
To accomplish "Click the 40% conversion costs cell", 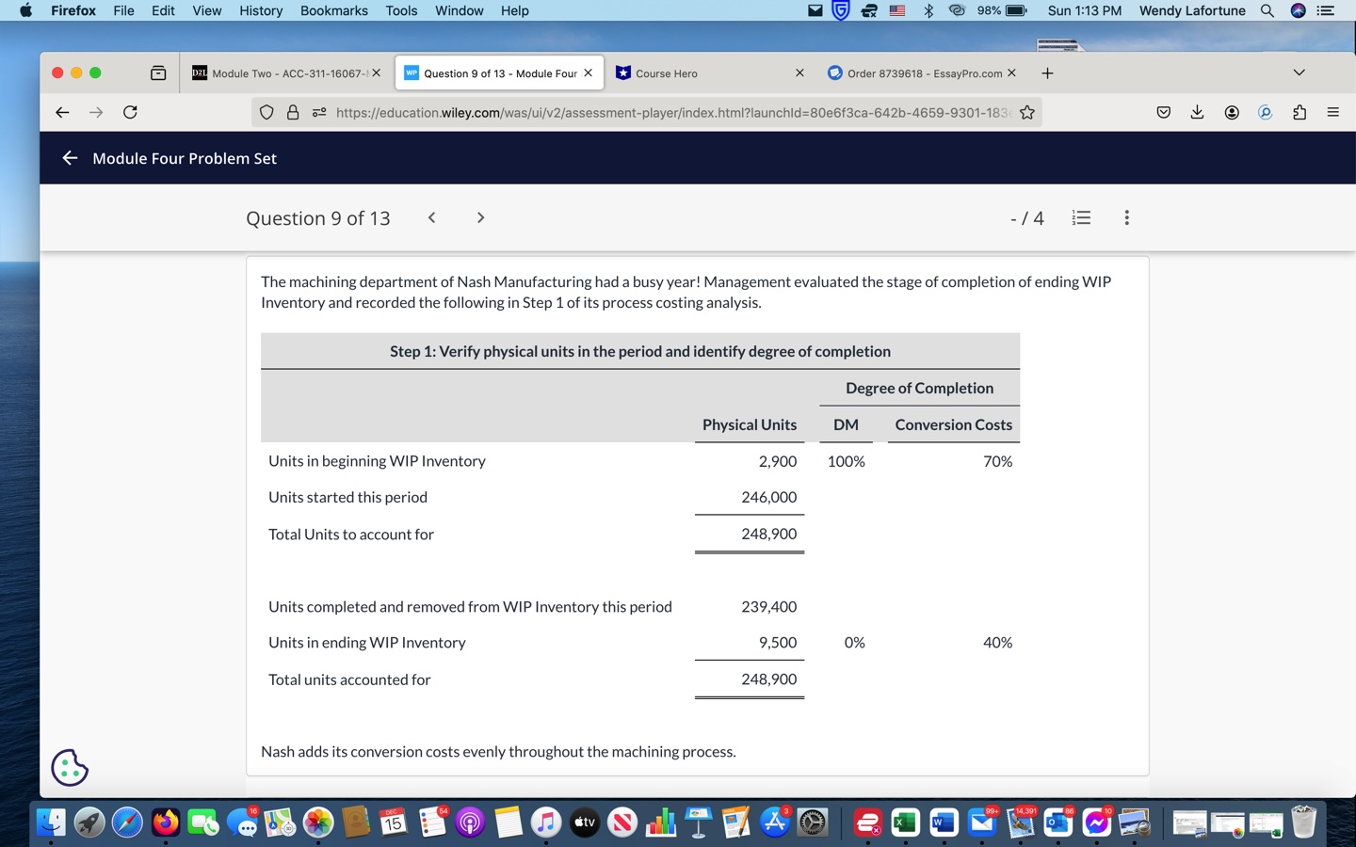I will (x=997, y=643).
